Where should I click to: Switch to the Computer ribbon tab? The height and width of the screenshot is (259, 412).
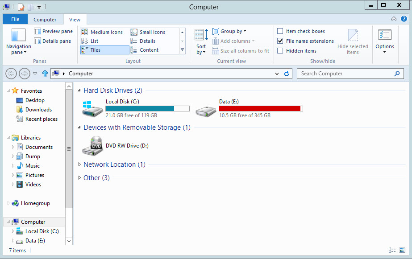point(45,19)
